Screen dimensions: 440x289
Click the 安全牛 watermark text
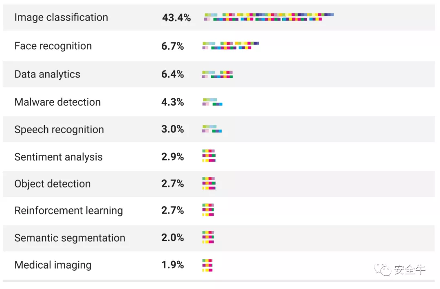click(x=409, y=269)
